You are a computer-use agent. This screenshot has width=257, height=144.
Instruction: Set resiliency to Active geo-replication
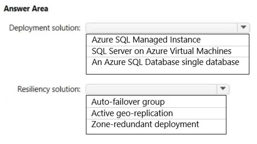coord(156,113)
